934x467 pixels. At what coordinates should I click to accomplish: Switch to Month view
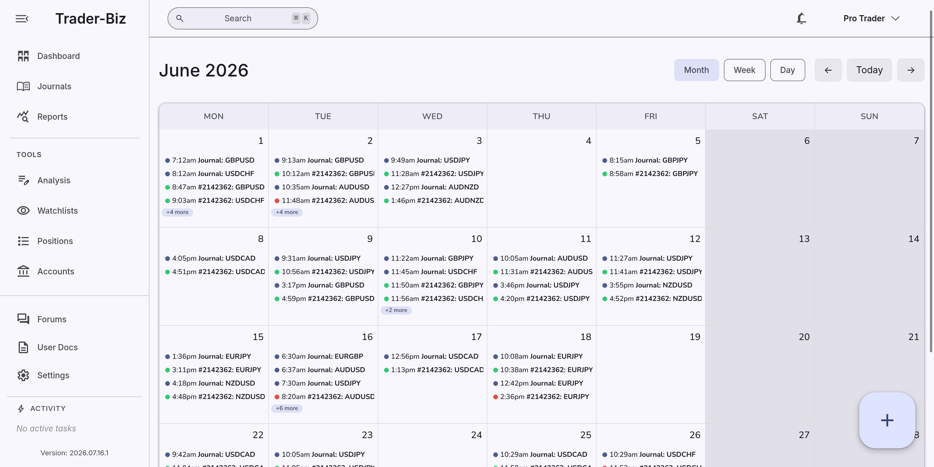tap(696, 70)
